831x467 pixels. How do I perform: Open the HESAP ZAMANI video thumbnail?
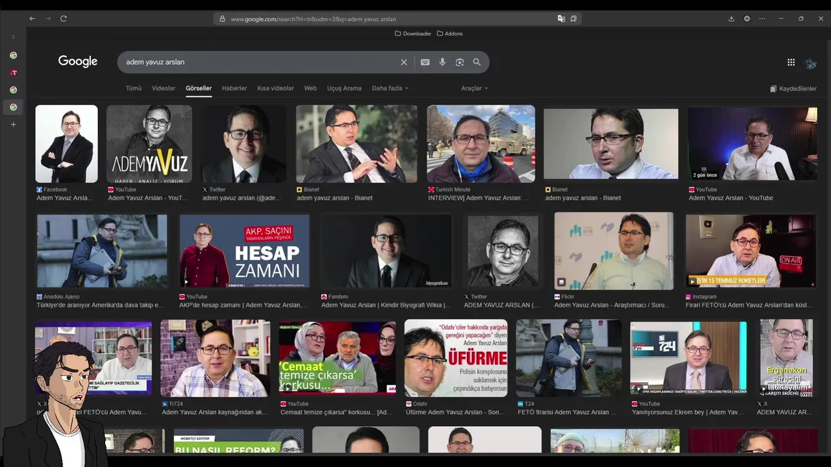click(245, 251)
